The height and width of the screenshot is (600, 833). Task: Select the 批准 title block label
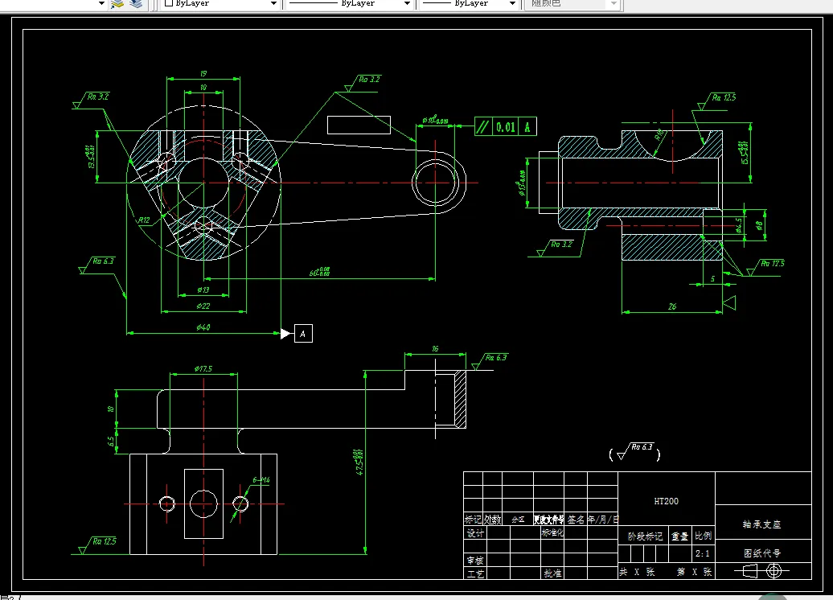coord(552,573)
